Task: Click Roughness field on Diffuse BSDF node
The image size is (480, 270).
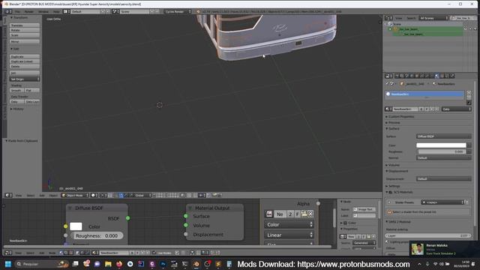Action: click(x=97, y=236)
